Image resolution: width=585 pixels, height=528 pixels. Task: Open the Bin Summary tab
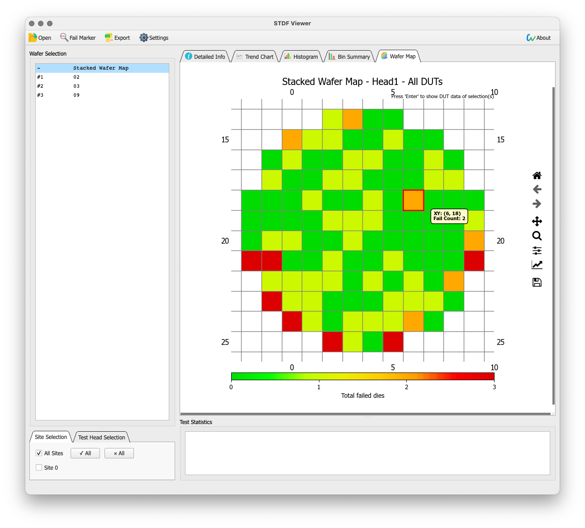pyautogui.click(x=349, y=56)
